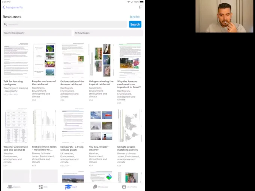This screenshot has height=191, width=255.
Task: Open You say, we pay weather thumbnail
Action: (101, 126)
